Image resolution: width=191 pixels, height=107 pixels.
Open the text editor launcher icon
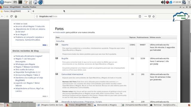click(25, 2)
